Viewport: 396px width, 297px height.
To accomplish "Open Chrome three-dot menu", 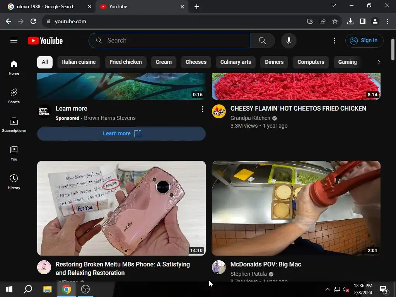I will [387, 22].
